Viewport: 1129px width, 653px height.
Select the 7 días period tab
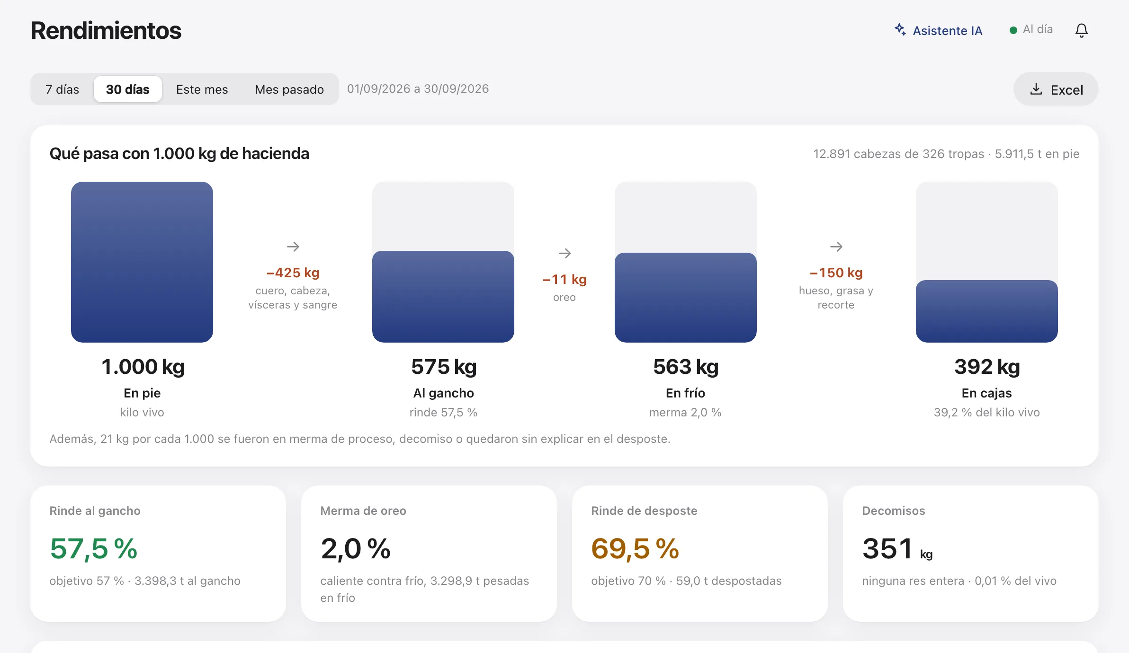point(63,89)
